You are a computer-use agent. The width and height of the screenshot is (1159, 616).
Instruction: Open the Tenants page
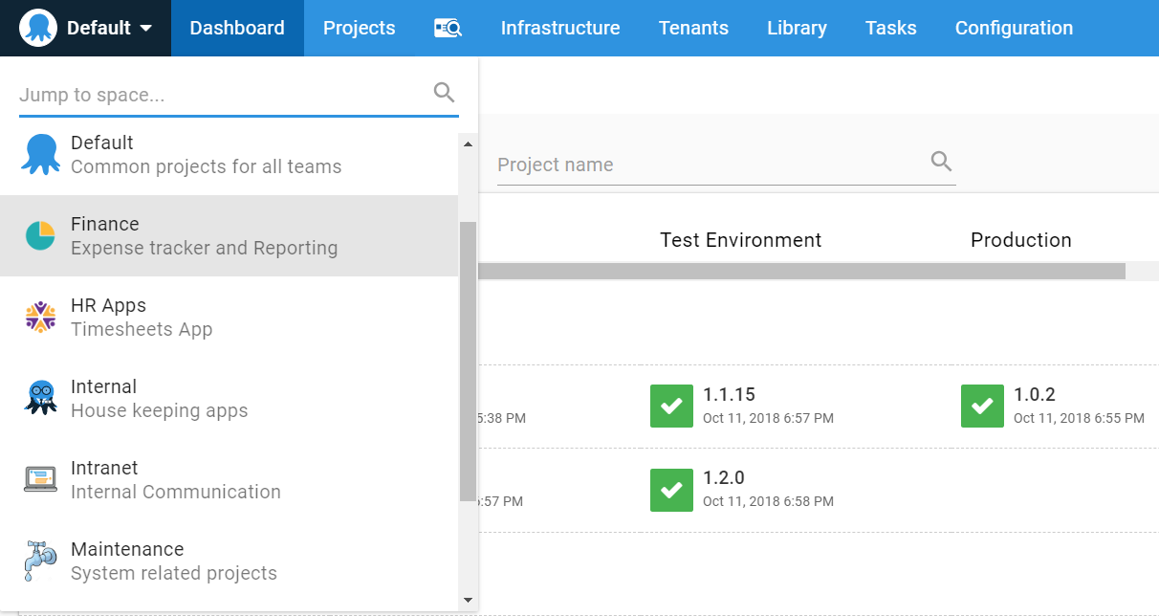pyautogui.click(x=693, y=28)
